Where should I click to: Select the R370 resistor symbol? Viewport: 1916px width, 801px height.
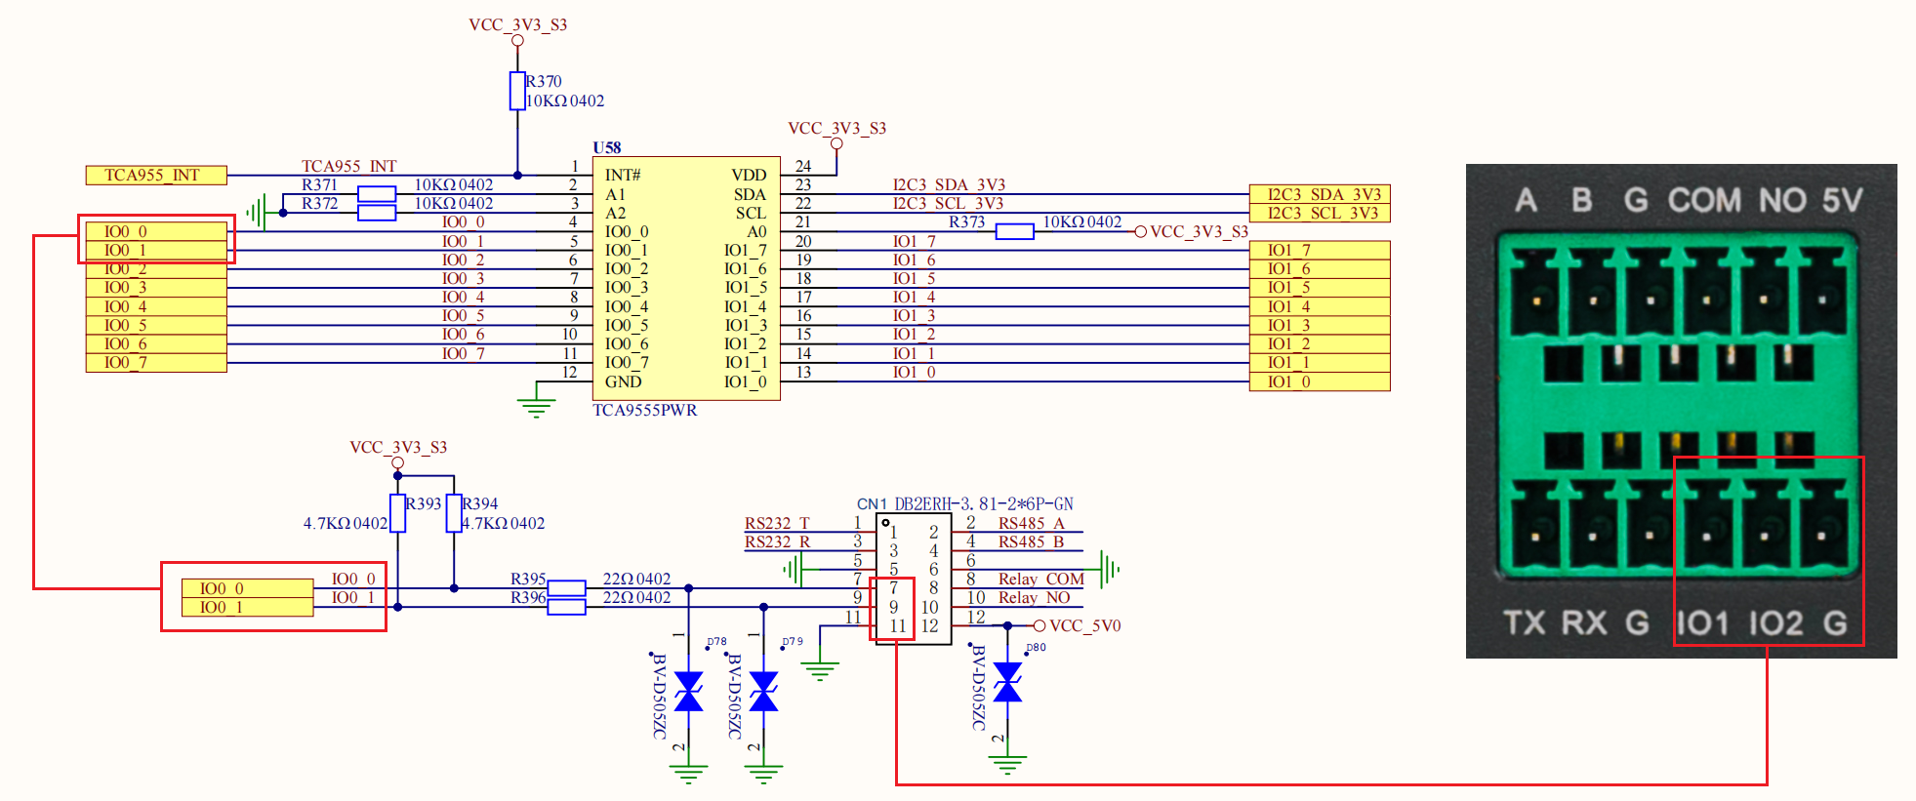[x=517, y=91]
